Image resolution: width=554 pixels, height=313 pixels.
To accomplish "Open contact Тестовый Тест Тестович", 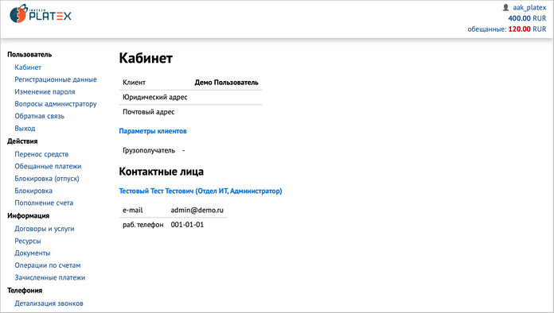I will coord(201,191).
